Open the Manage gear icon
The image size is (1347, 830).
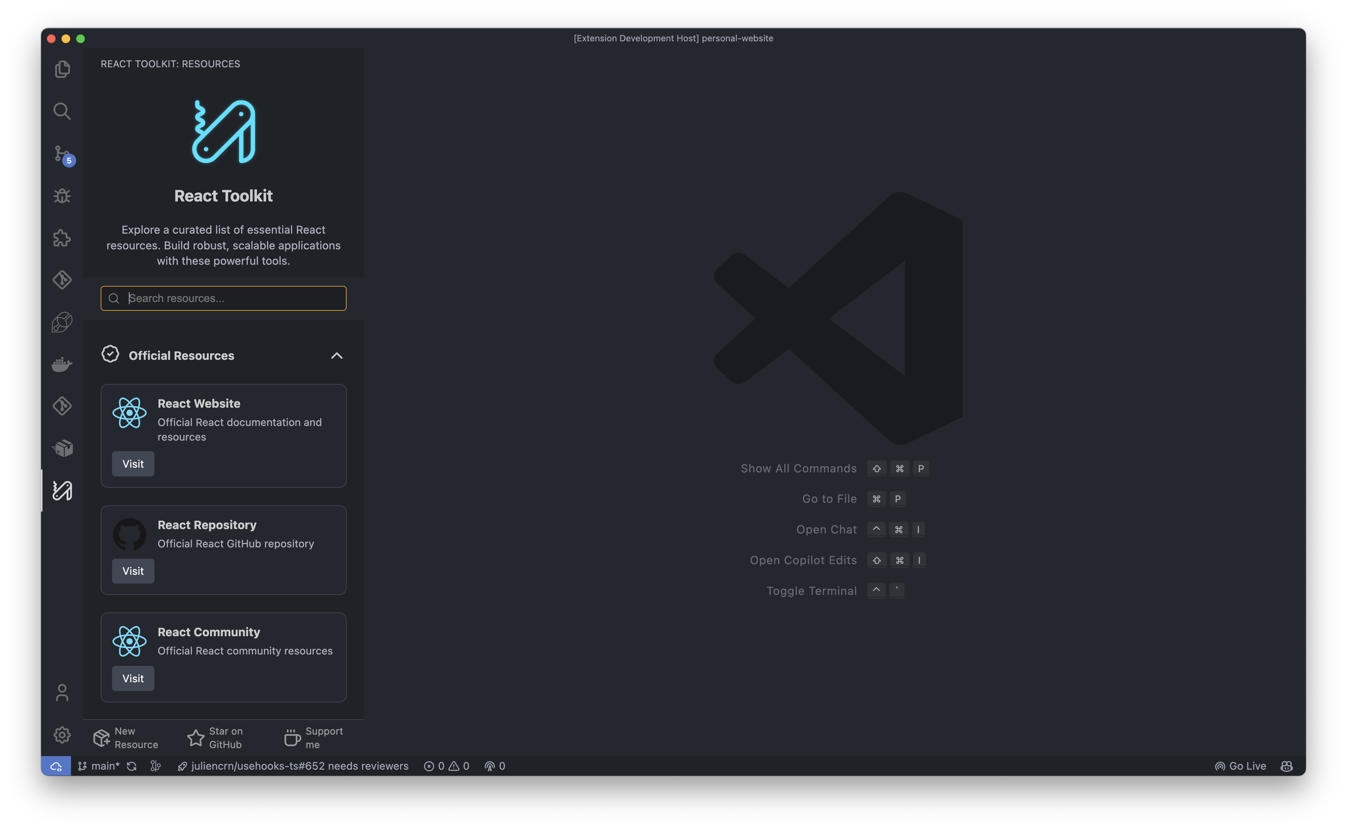tap(62, 735)
